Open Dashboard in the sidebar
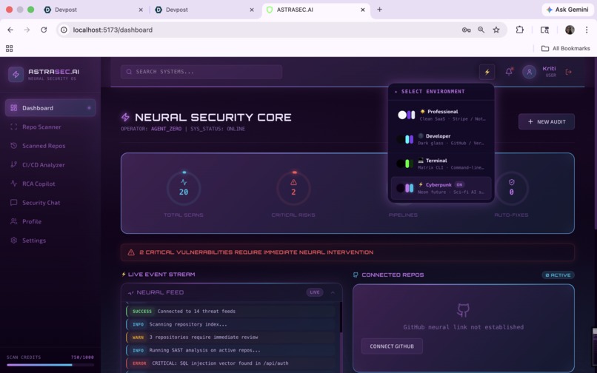 tap(50, 108)
